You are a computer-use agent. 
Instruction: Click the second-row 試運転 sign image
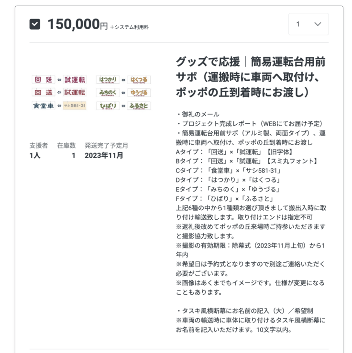click(x=75, y=93)
